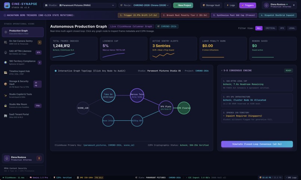Click the alert count badge on Camera Sentry

click(40, 42)
